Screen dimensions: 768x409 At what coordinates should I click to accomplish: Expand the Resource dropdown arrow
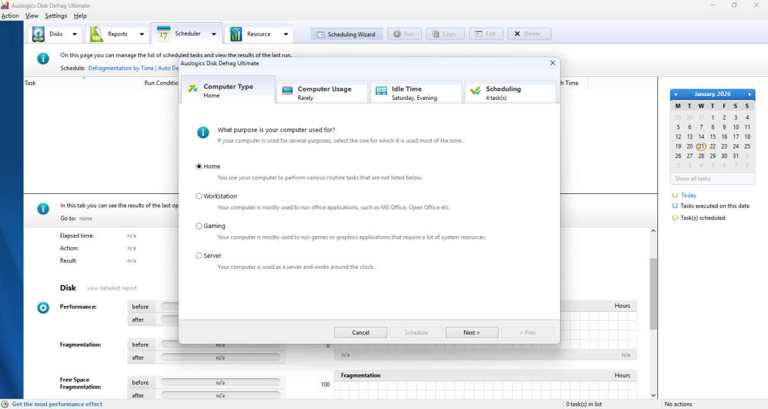(285, 35)
